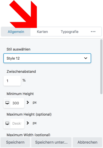The width and height of the screenshot is (103, 148).
Task: Open the three-dots more tabs menu
Action: pyautogui.click(x=93, y=32)
